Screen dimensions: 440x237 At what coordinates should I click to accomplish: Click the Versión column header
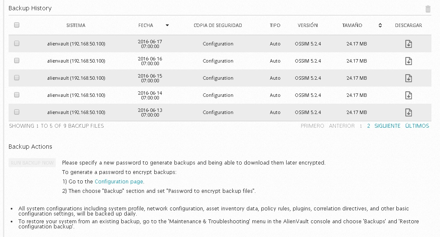[x=308, y=25]
